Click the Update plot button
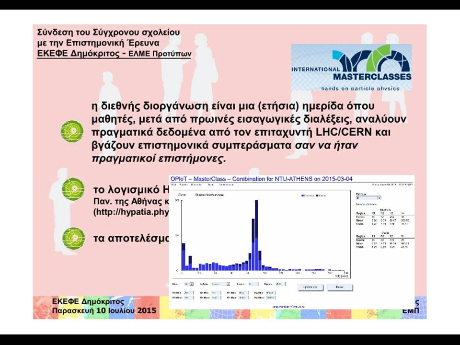This screenshot has height=345, width=460. 310,287
